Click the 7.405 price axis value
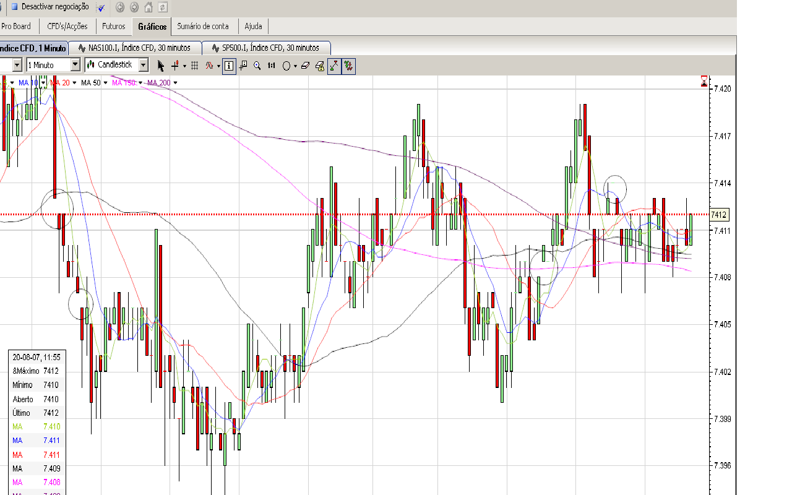This screenshot has width=792, height=495. [723, 324]
